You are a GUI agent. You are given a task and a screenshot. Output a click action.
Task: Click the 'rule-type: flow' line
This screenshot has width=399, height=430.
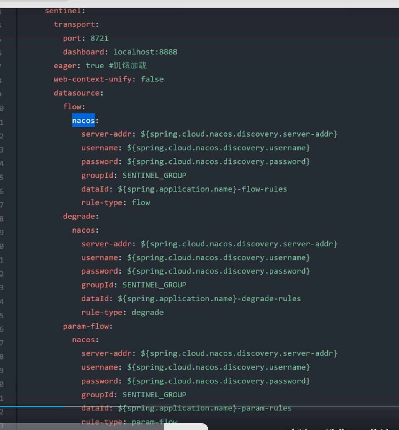116,203
